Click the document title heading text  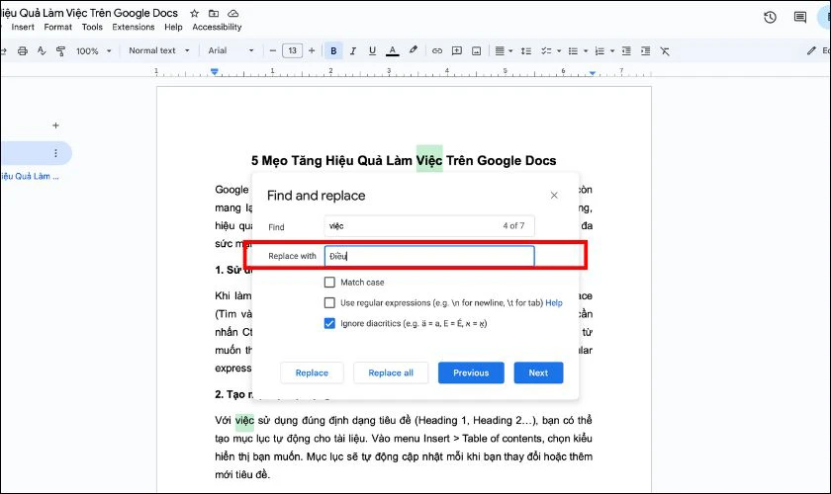(x=404, y=160)
